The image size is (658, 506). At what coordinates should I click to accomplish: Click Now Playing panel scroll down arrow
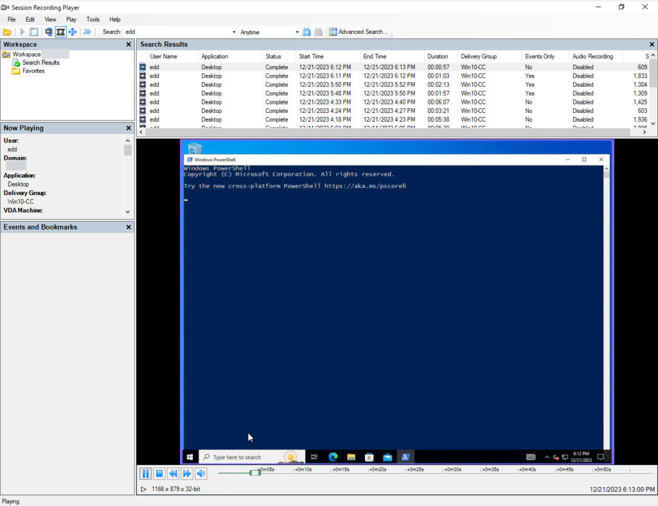tap(128, 212)
